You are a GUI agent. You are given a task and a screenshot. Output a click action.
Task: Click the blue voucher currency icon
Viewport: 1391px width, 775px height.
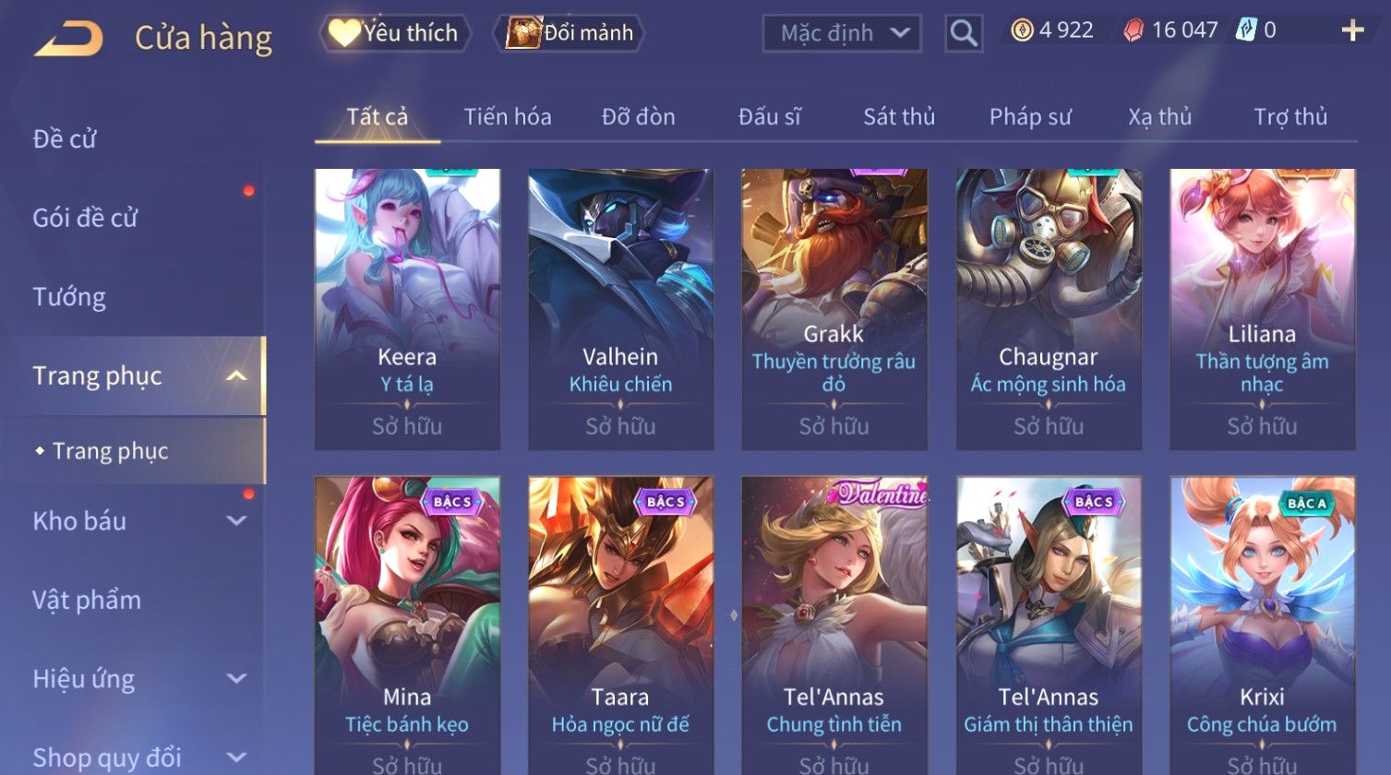pos(1247,30)
